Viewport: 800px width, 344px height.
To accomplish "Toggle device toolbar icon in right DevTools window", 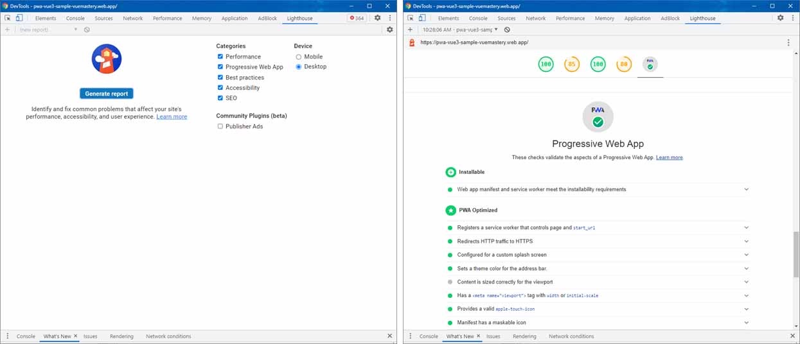I will [422, 18].
